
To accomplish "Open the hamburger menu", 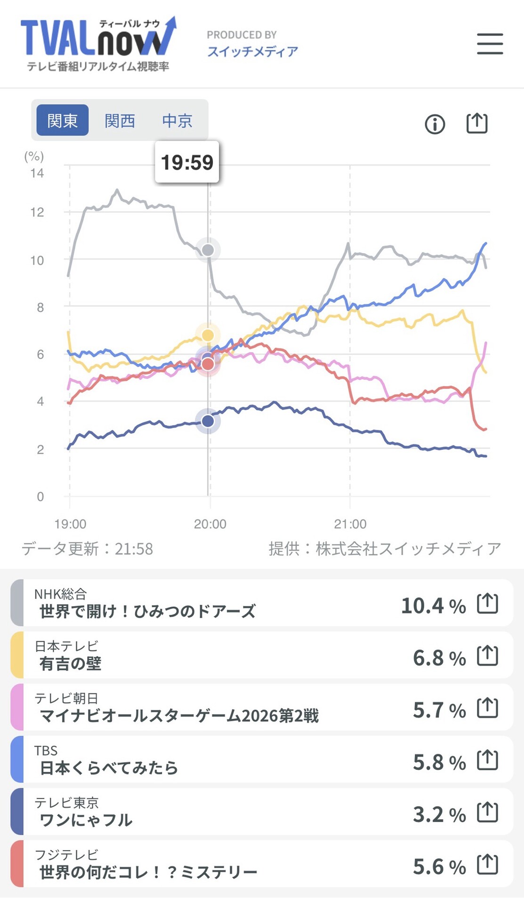I will pyautogui.click(x=490, y=44).
